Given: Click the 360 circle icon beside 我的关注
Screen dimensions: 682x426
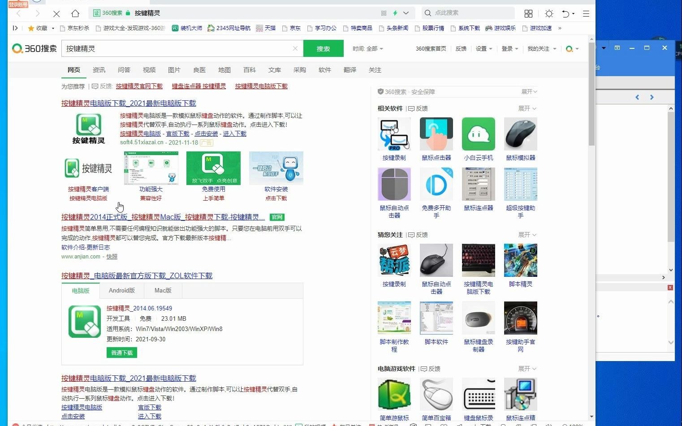Looking at the screenshot, I should pyautogui.click(x=569, y=48).
